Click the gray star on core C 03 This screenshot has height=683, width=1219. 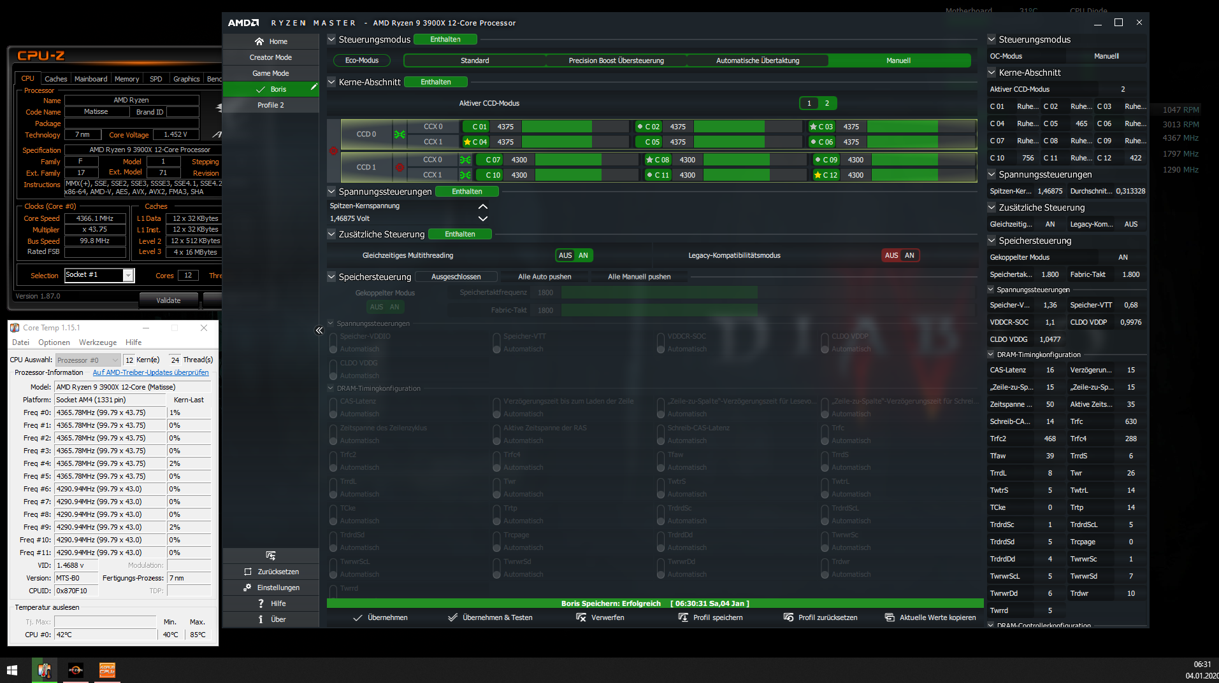813,127
